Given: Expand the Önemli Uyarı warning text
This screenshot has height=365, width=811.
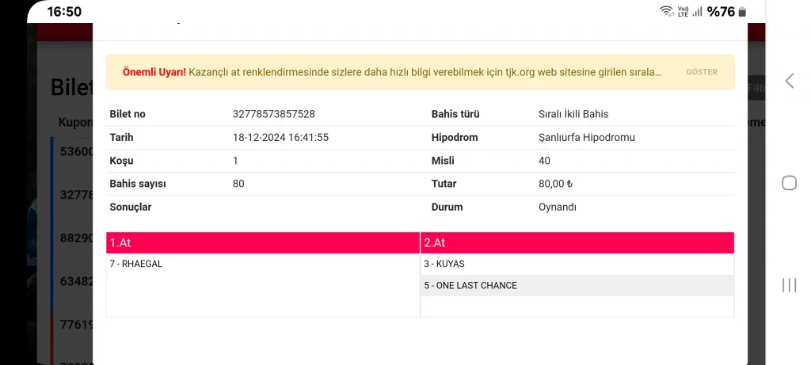Looking at the screenshot, I should coord(392,72).
